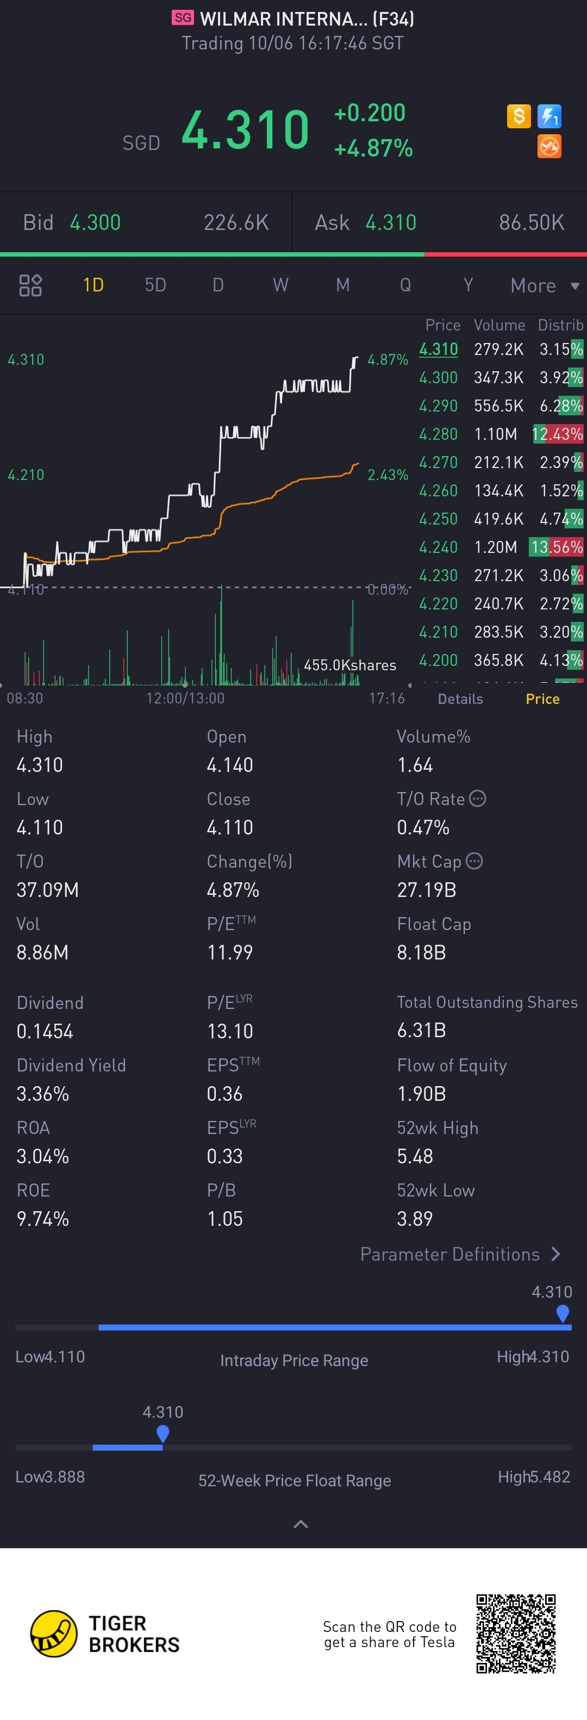Viewport: 587px width, 1720px height.
Task: Tap the current price 4.310
Action: (245, 129)
